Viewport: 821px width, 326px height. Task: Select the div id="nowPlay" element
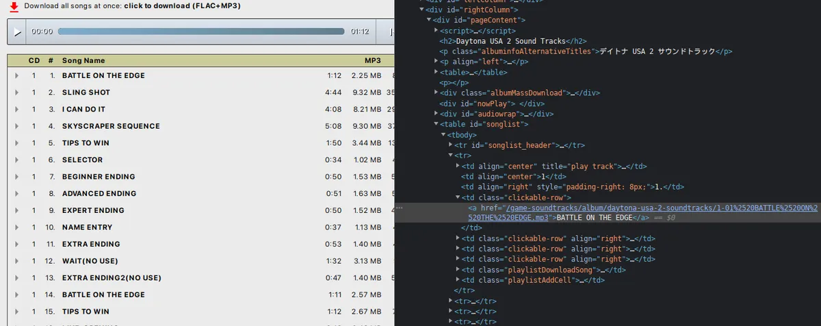point(493,103)
